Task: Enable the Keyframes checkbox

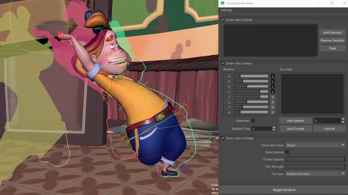Action: tap(253, 120)
